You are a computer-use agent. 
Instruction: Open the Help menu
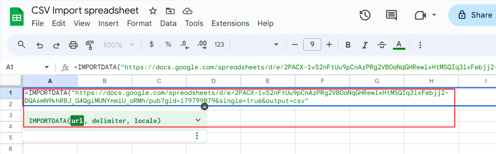click(x=266, y=24)
